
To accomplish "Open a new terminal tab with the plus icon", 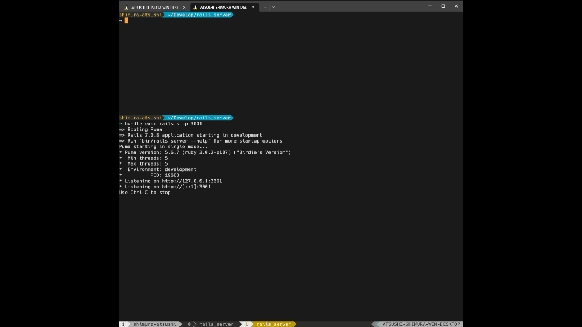I will pos(264,6).
